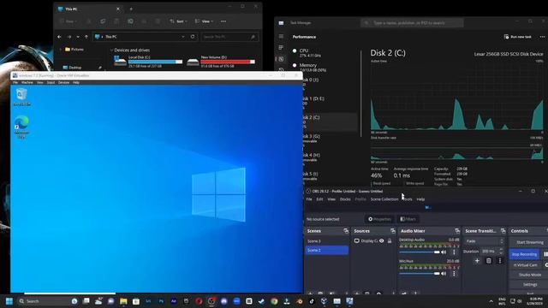The width and height of the screenshot is (548, 308).
Task: Click Run new task in Task Manager
Action: [517, 37]
